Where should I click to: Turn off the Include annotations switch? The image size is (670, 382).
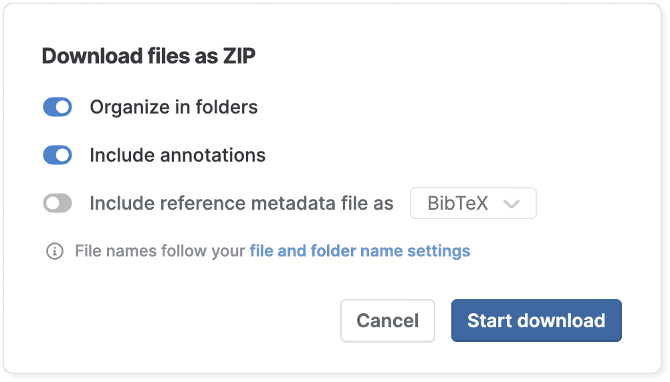[x=58, y=156]
